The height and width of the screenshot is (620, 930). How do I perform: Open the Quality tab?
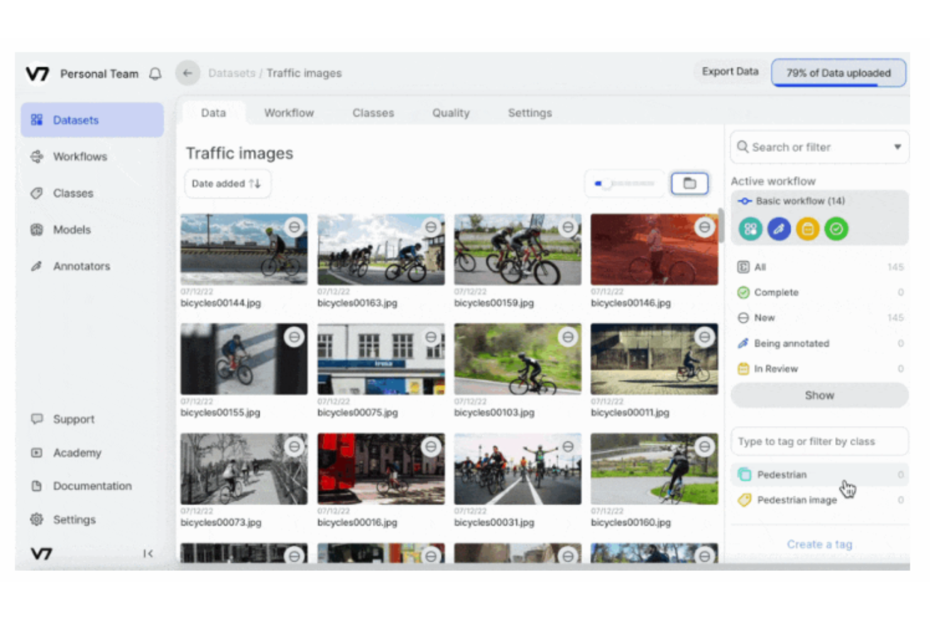(451, 112)
